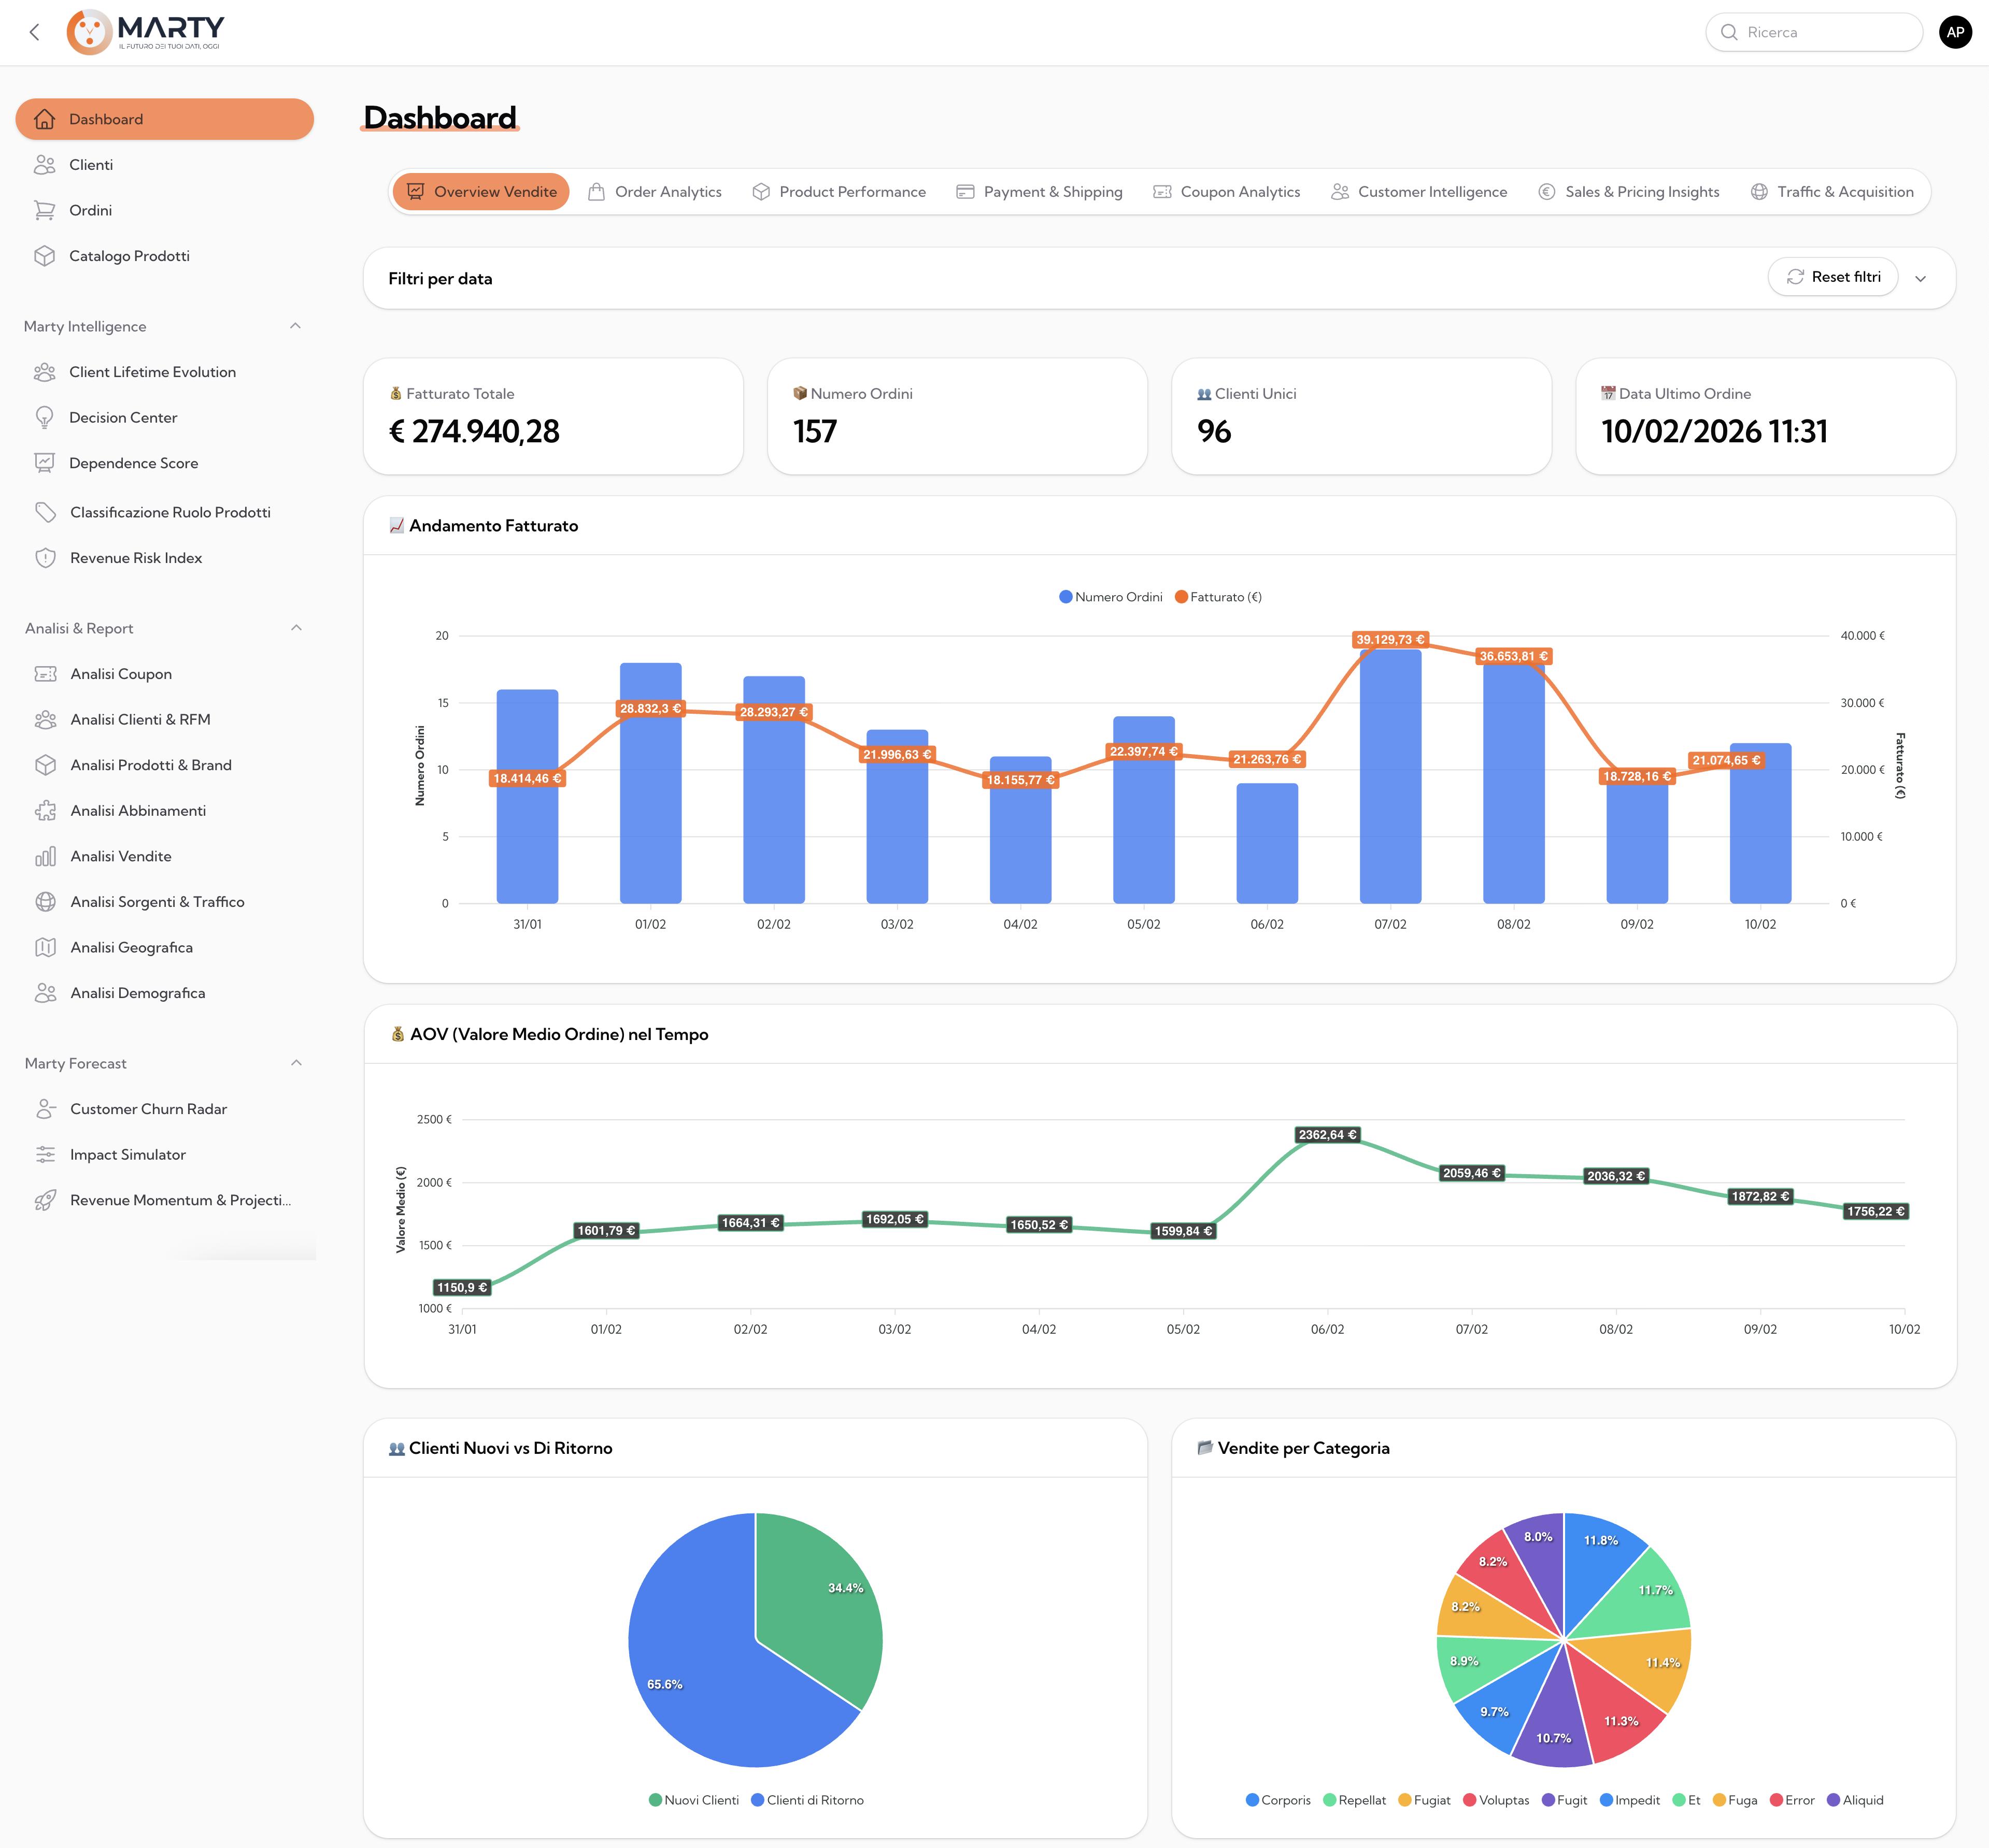The height and width of the screenshot is (1848, 1989).
Task: Open Catalogo Prodotti box icon
Action: pos(45,256)
